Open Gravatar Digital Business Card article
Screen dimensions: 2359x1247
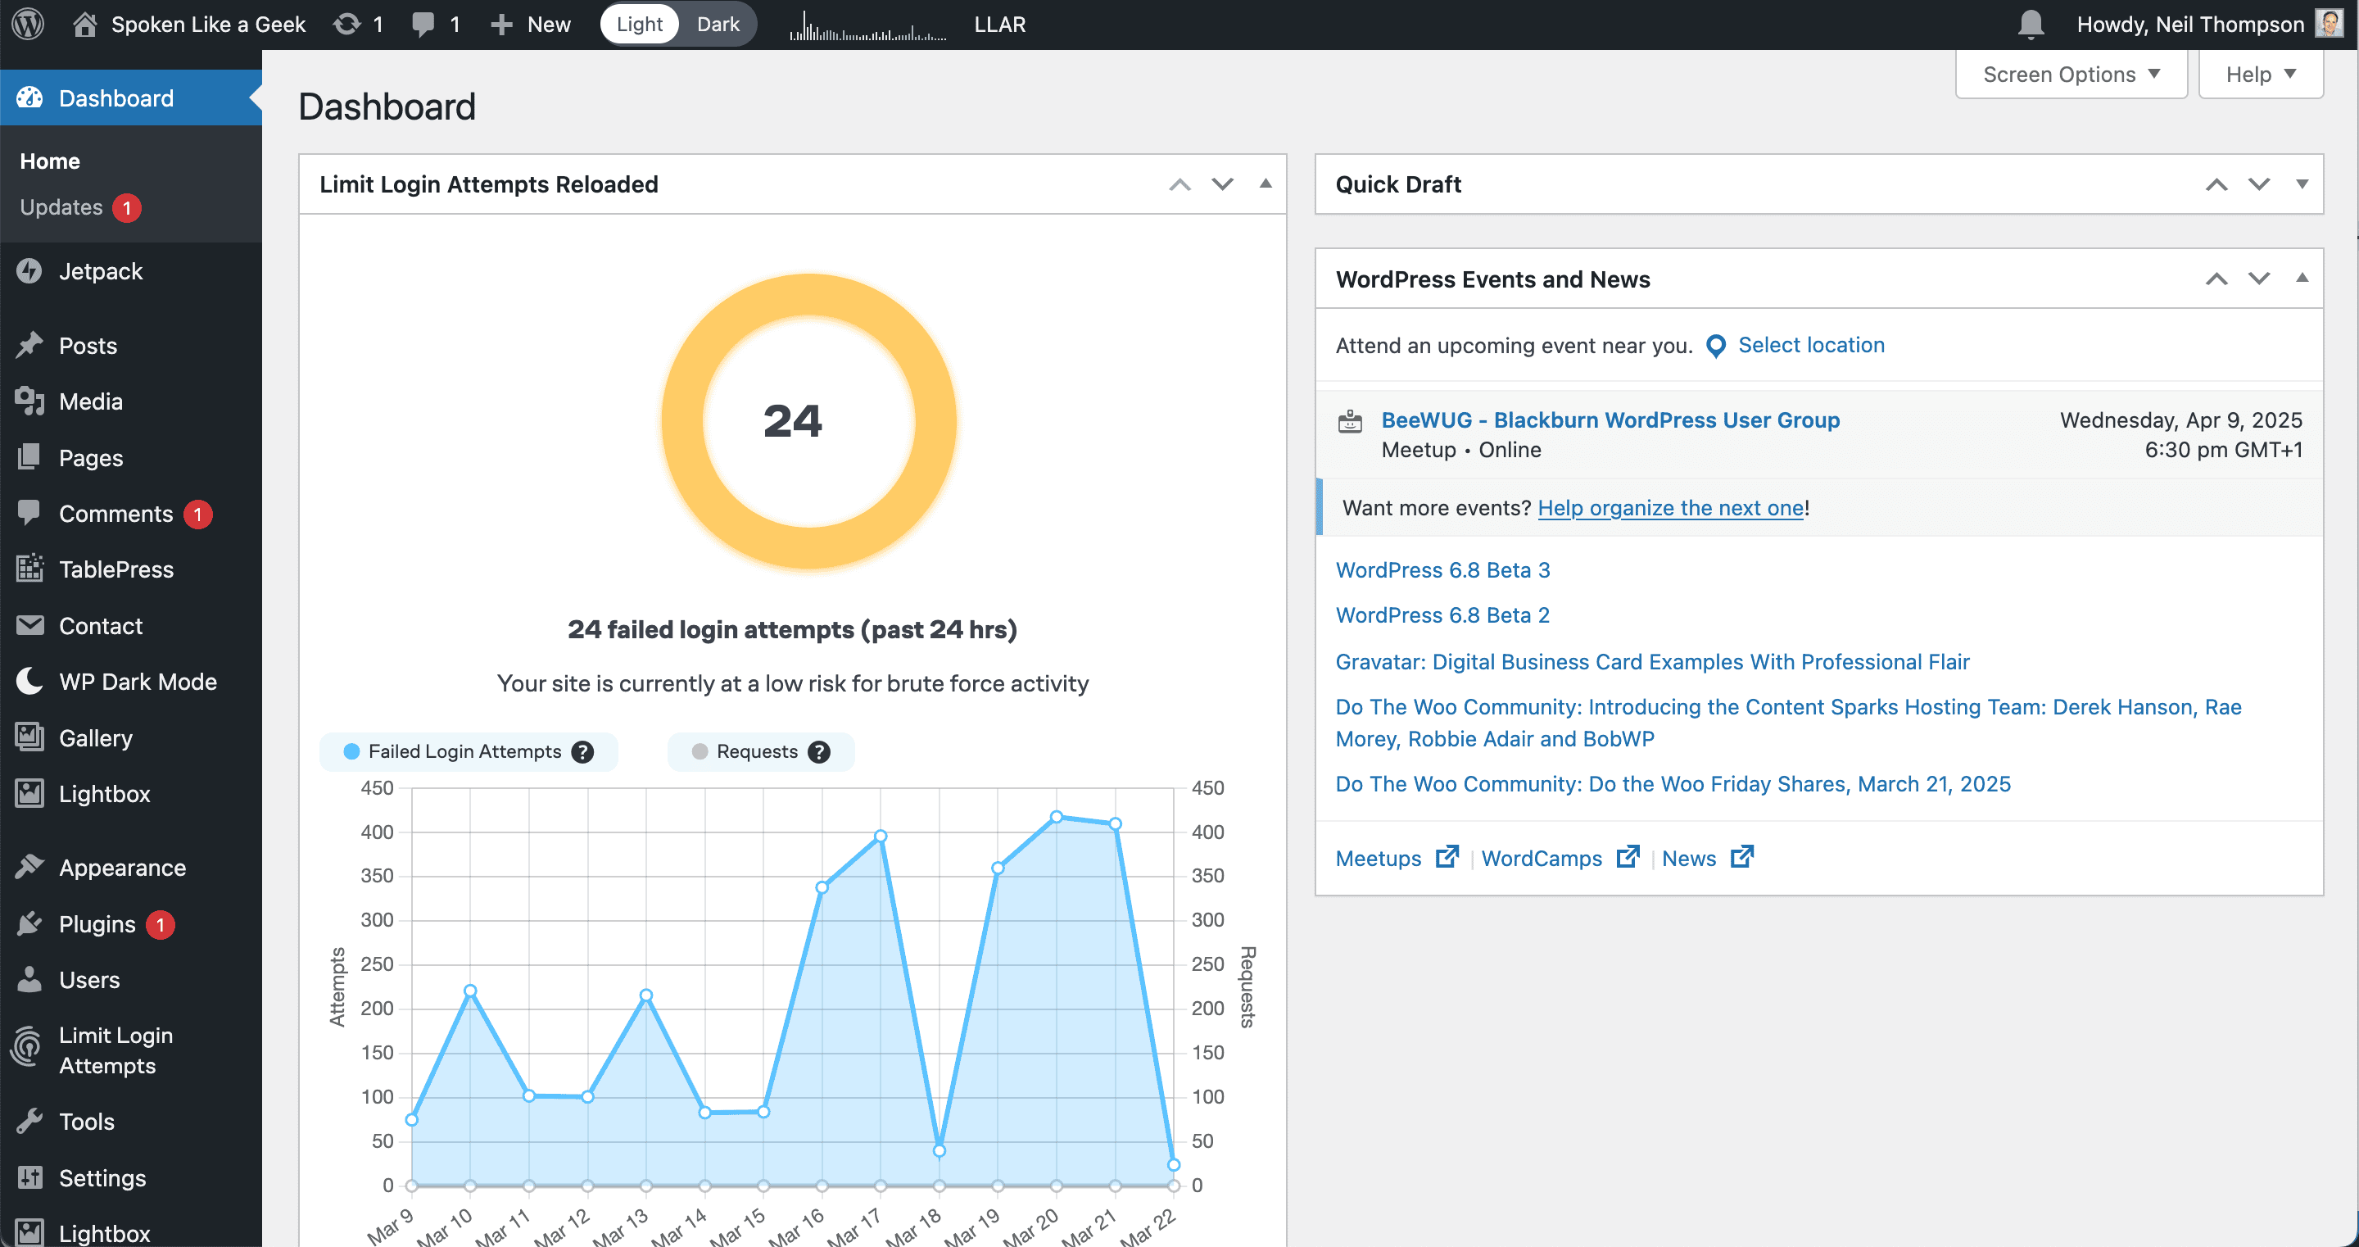1652,661
